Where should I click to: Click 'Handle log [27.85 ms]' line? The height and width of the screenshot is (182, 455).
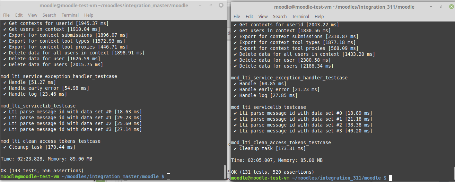(x=265, y=95)
